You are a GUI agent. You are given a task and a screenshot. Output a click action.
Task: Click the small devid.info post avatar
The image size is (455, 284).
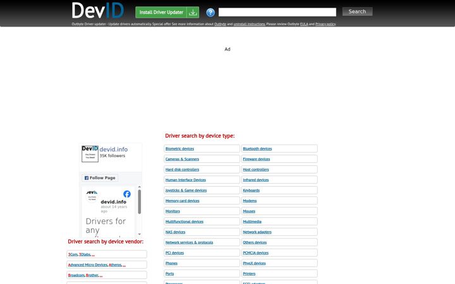pyautogui.click(x=92, y=196)
